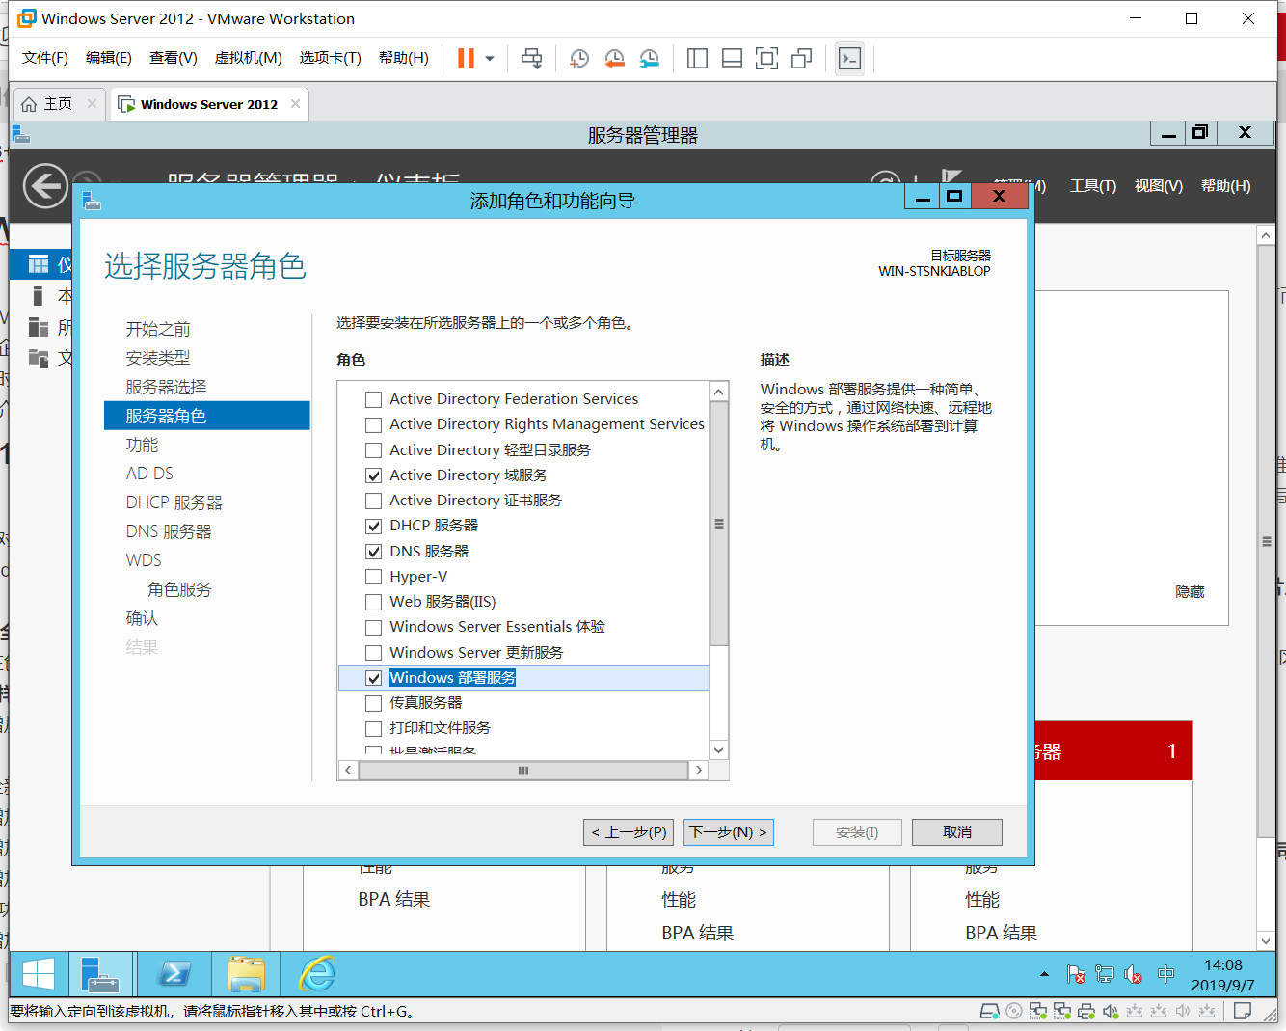Open the 虚拟机(M) menu
The image size is (1286, 1031).
248,57
